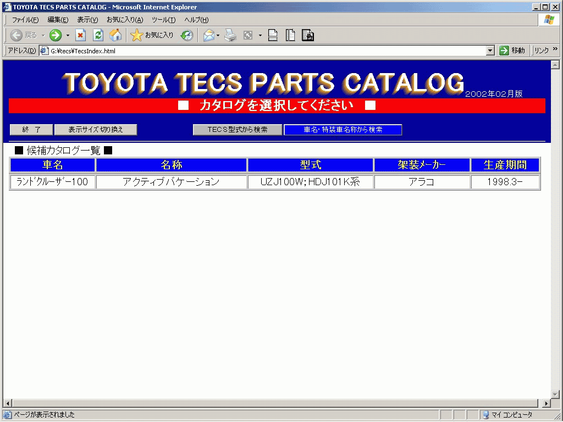Go to the Home page icon
Viewport: 563px width, 422px height.
[115, 35]
